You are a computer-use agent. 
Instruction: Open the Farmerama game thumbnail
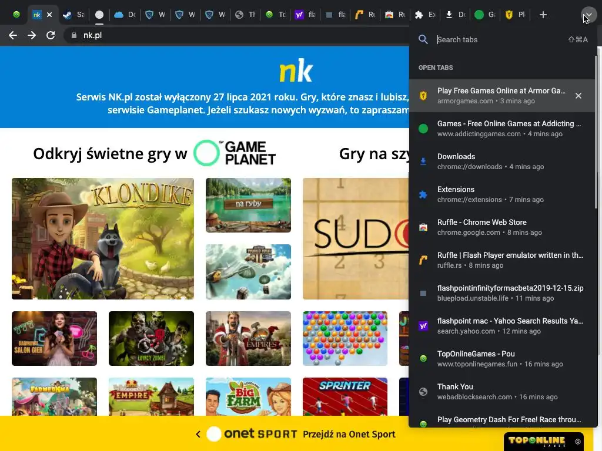pyautogui.click(x=55, y=396)
